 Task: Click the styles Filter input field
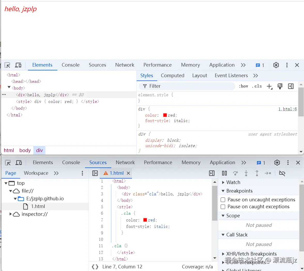[x=186, y=86]
